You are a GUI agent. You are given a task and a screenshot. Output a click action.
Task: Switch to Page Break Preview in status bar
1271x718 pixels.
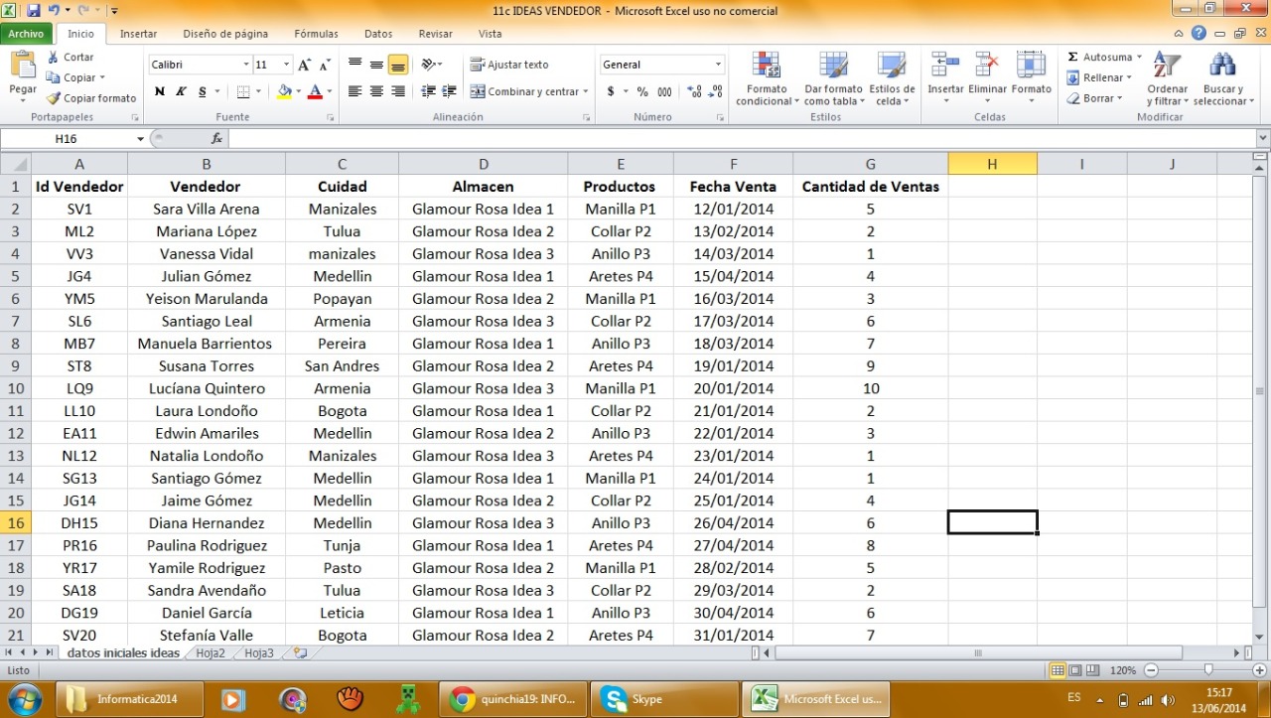[1091, 670]
